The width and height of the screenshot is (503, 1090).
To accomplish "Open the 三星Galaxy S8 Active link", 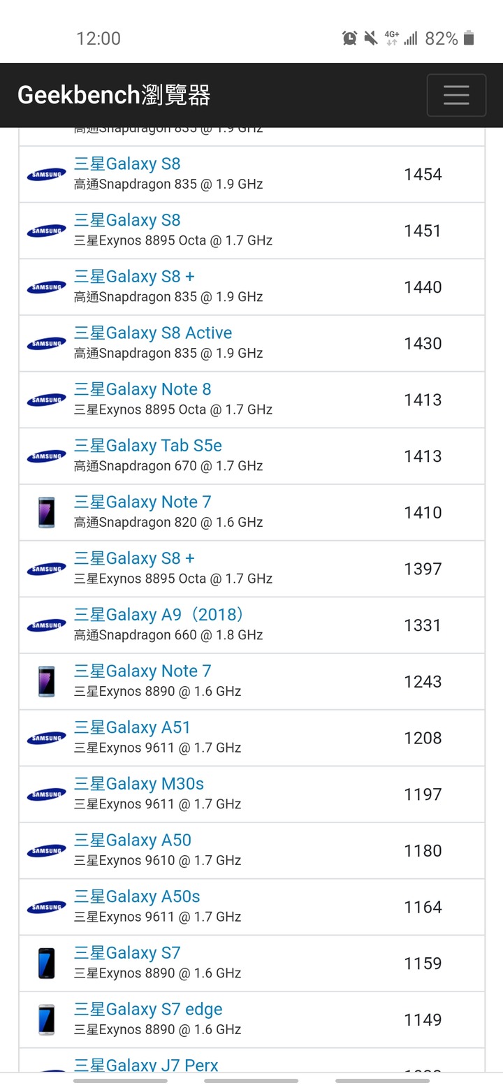I will (x=153, y=333).
